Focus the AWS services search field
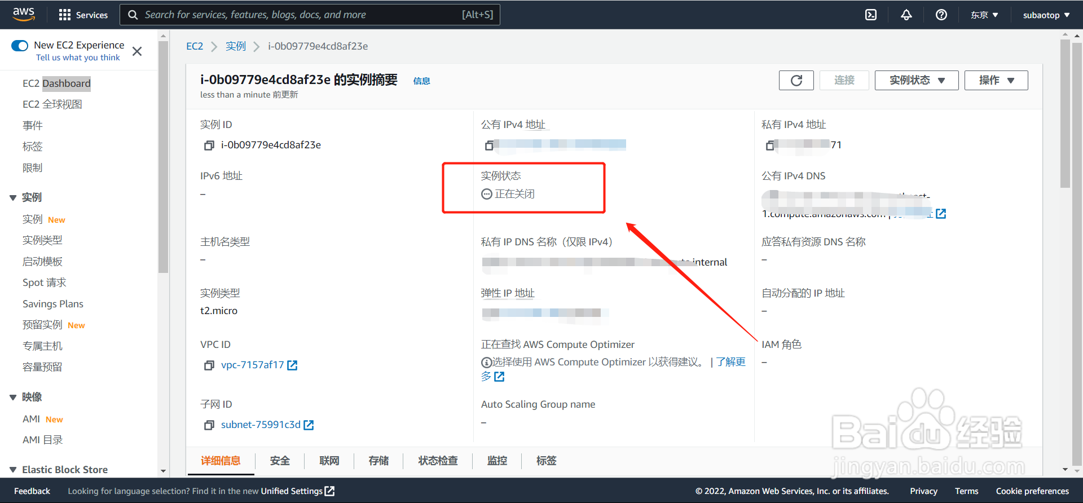 310,15
